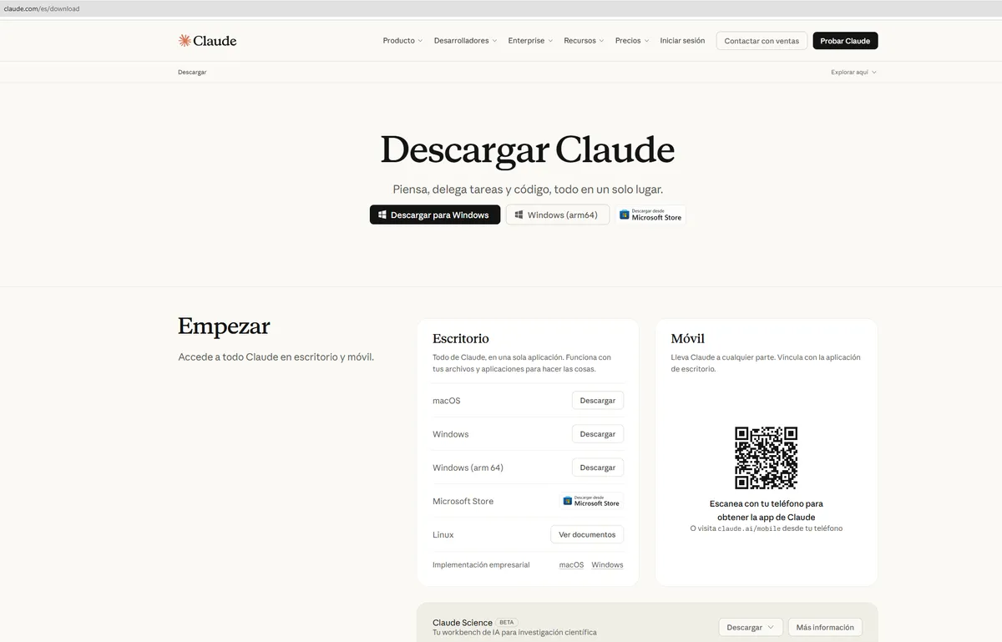Image resolution: width=1002 pixels, height=642 pixels.
Task: Open the Enterprise menu
Action: tap(530, 41)
